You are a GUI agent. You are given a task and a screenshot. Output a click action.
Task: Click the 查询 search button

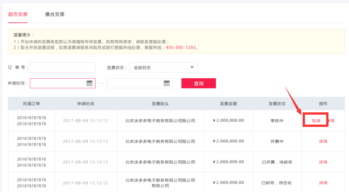199,83
